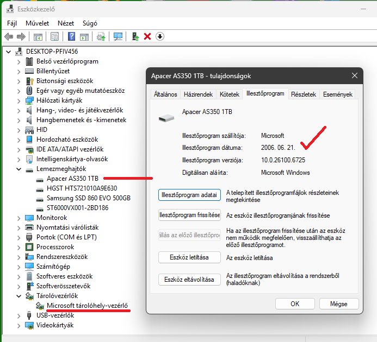Click the Eszköz eltávolítása button

tap(189, 280)
